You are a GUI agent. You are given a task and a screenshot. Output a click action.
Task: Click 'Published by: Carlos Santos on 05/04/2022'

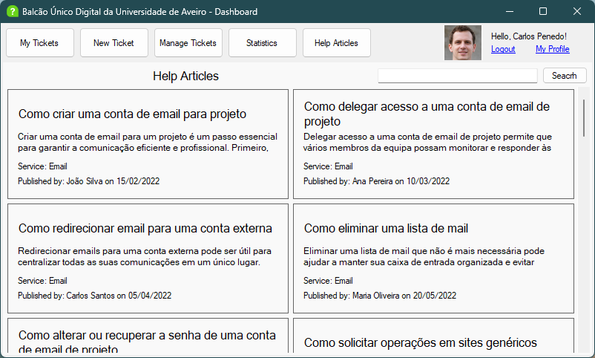[94, 296]
